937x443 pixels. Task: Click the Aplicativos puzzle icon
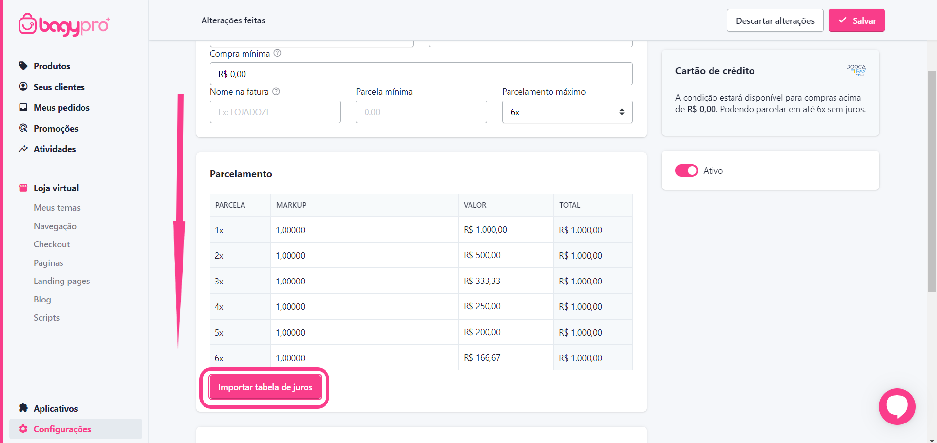(23, 408)
